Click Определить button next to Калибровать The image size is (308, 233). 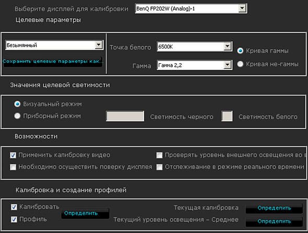tap(85, 213)
